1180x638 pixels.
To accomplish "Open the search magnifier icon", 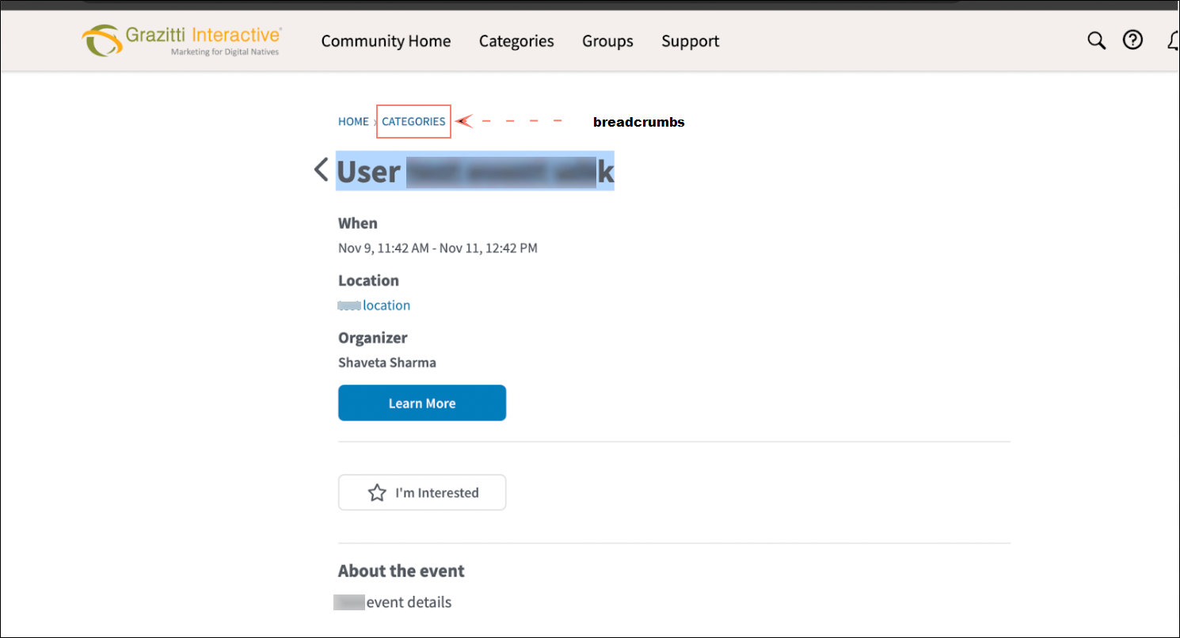I will (x=1096, y=40).
